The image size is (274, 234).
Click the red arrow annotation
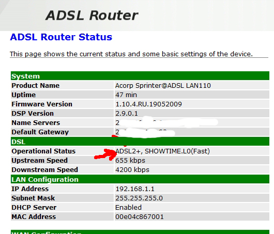click(x=105, y=155)
